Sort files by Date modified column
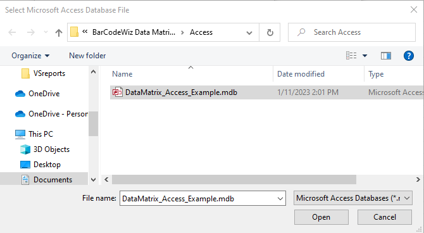 [x=301, y=74]
